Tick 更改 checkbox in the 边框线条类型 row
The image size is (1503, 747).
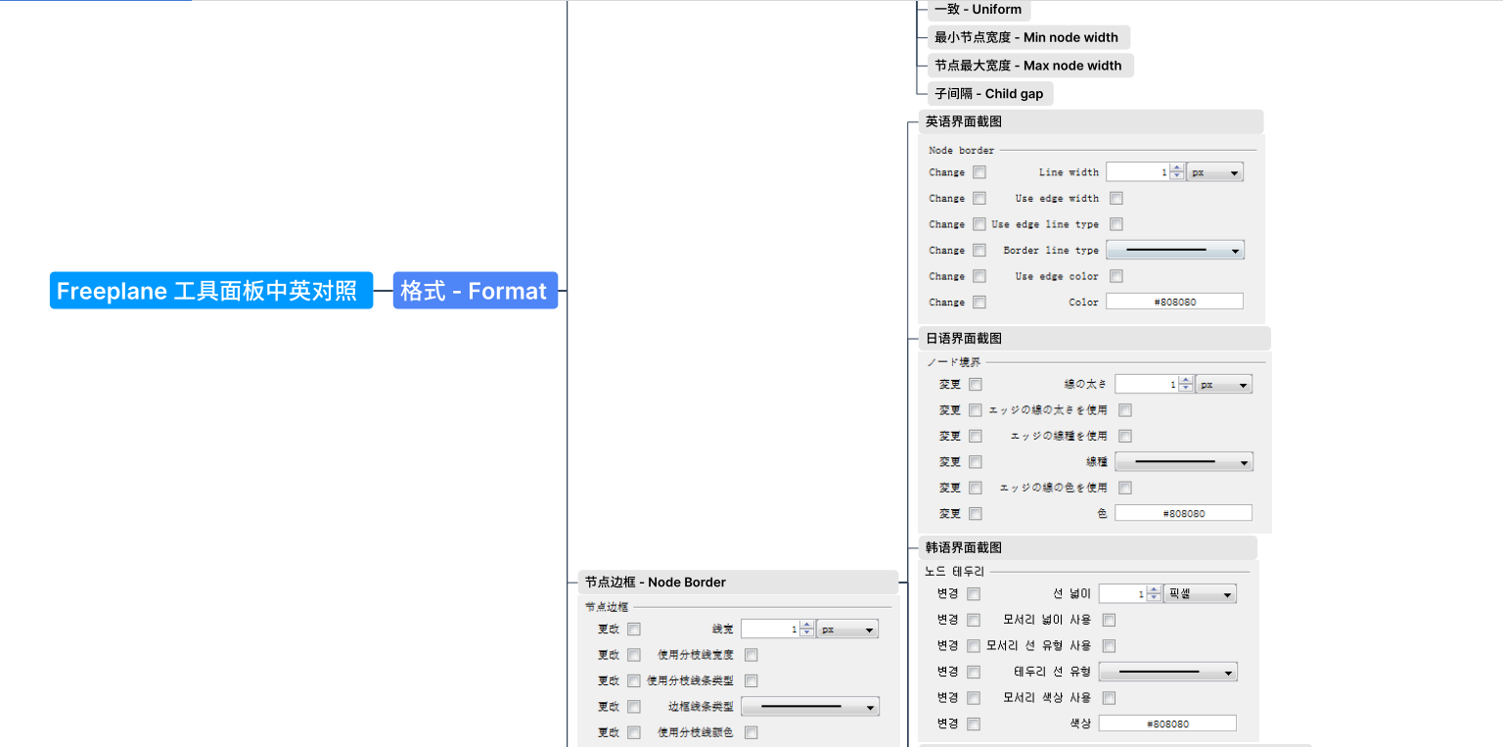(634, 707)
